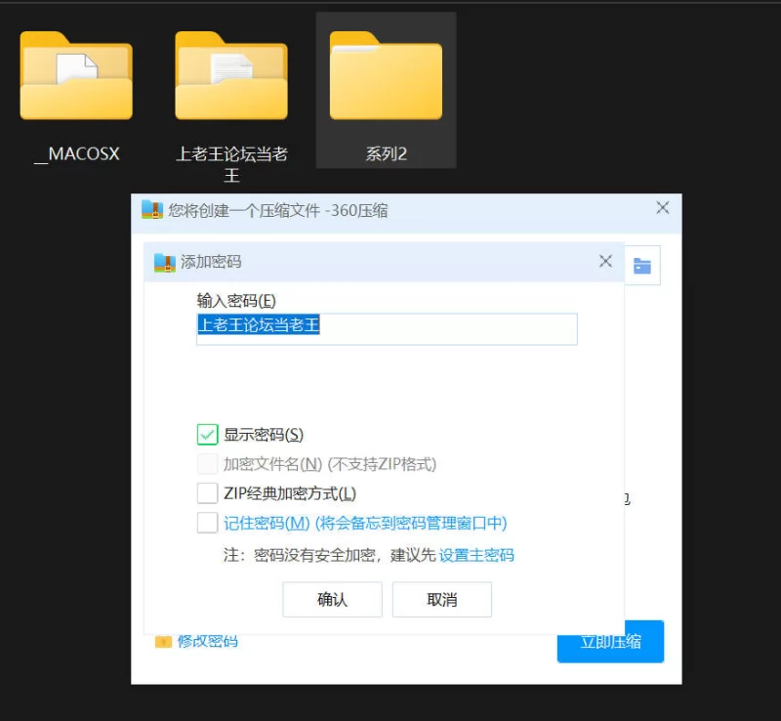The width and height of the screenshot is (781, 721).
Task: Click the 添加密码 dialog title text
Action: (211, 262)
